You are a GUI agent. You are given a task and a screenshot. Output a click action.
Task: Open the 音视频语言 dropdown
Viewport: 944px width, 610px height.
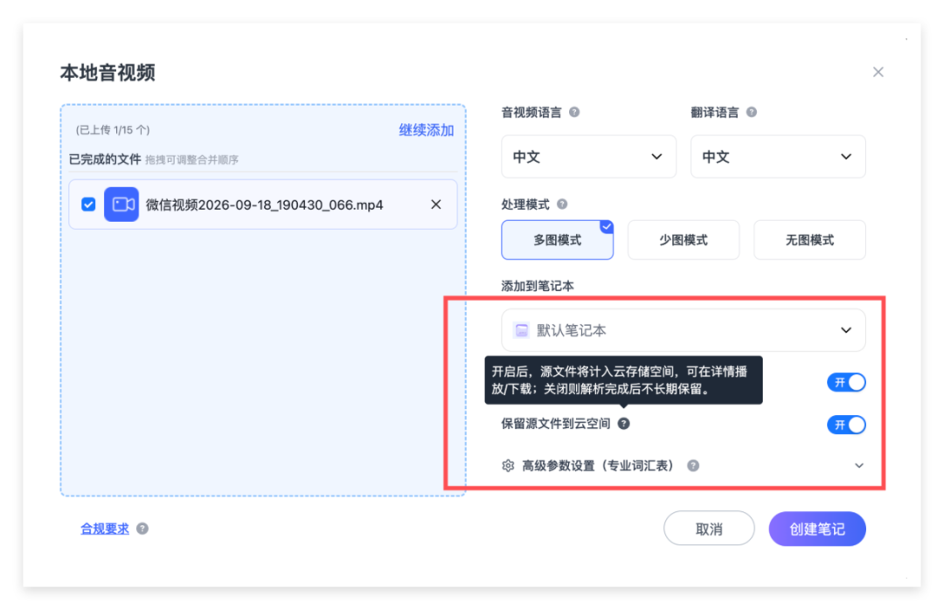click(x=589, y=156)
